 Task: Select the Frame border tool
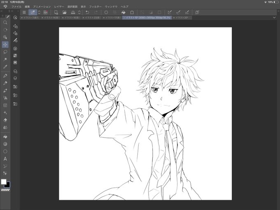point(5,105)
